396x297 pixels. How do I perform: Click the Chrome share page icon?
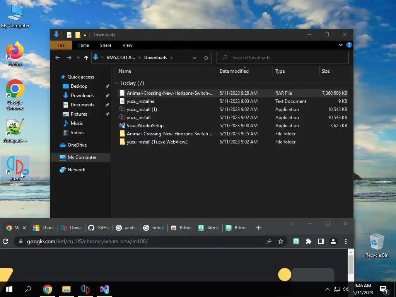268,241
